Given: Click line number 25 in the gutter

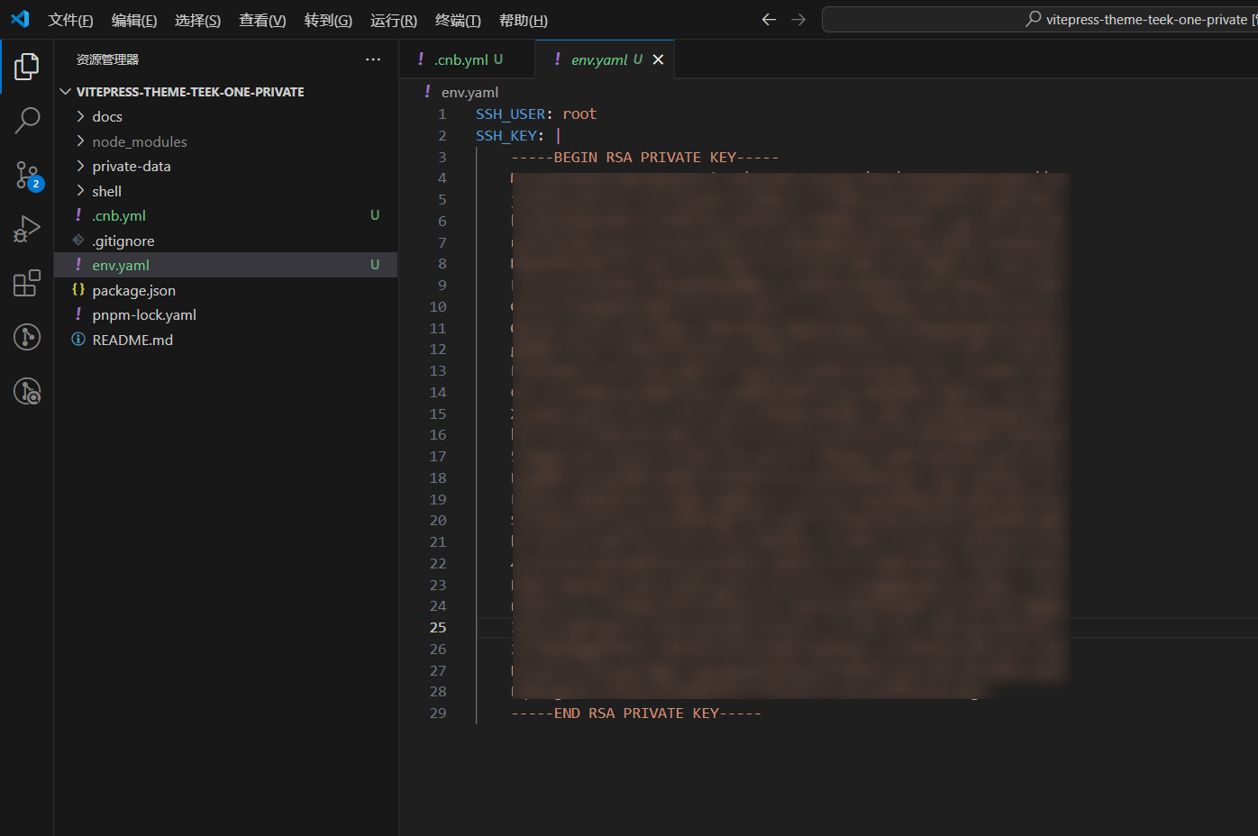Looking at the screenshot, I should point(438,627).
